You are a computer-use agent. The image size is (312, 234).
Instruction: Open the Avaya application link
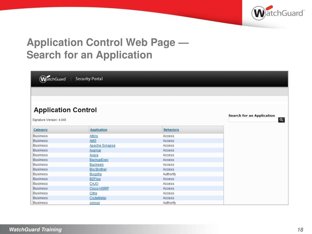pos(94,155)
